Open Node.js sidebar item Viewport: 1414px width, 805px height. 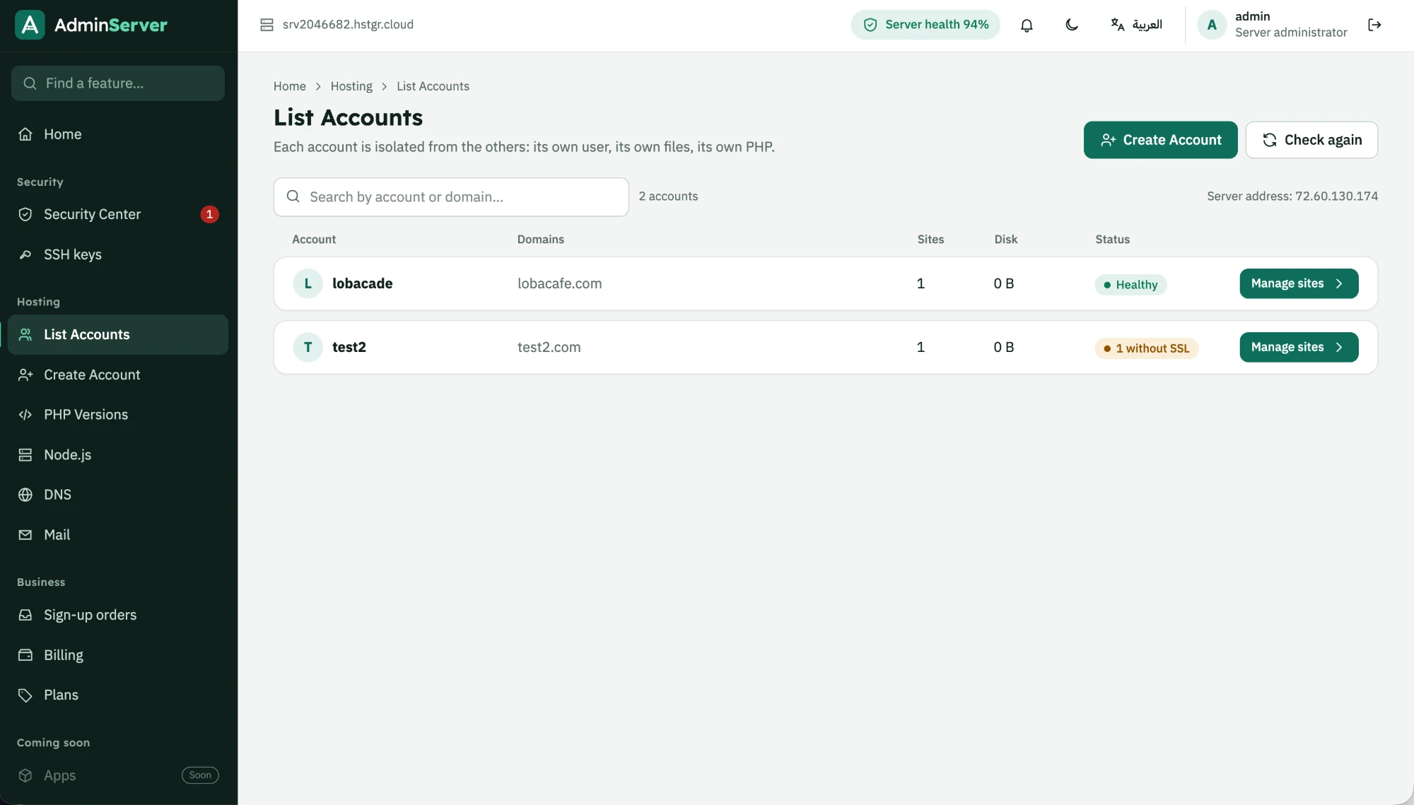pyautogui.click(x=118, y=454)
